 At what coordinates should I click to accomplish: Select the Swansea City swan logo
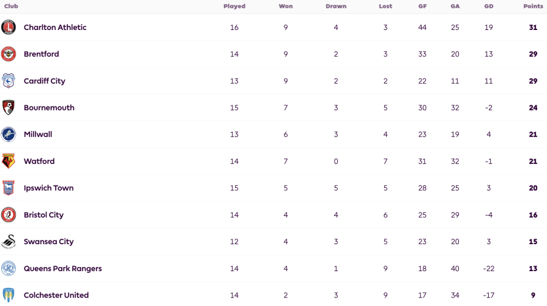pos(9,242)
